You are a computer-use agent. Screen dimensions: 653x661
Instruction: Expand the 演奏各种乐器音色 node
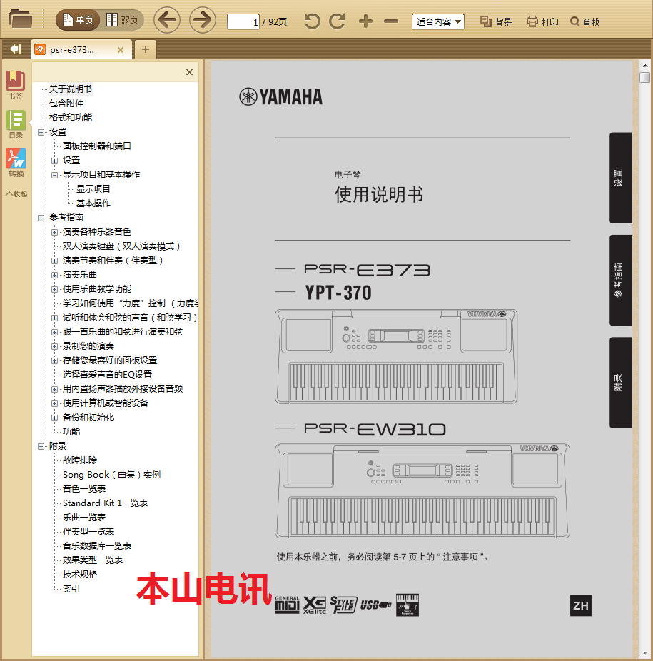click(x=55, y=232)
